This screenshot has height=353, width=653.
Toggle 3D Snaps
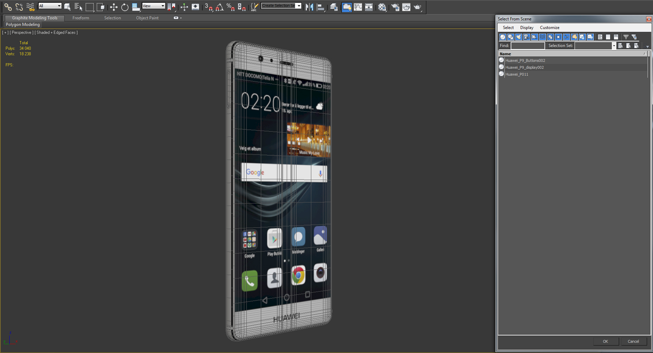(209, 7)
